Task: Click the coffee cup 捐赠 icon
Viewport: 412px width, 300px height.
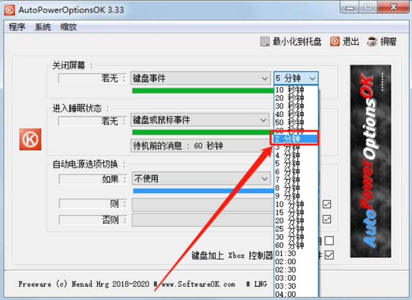Action: 372,42
